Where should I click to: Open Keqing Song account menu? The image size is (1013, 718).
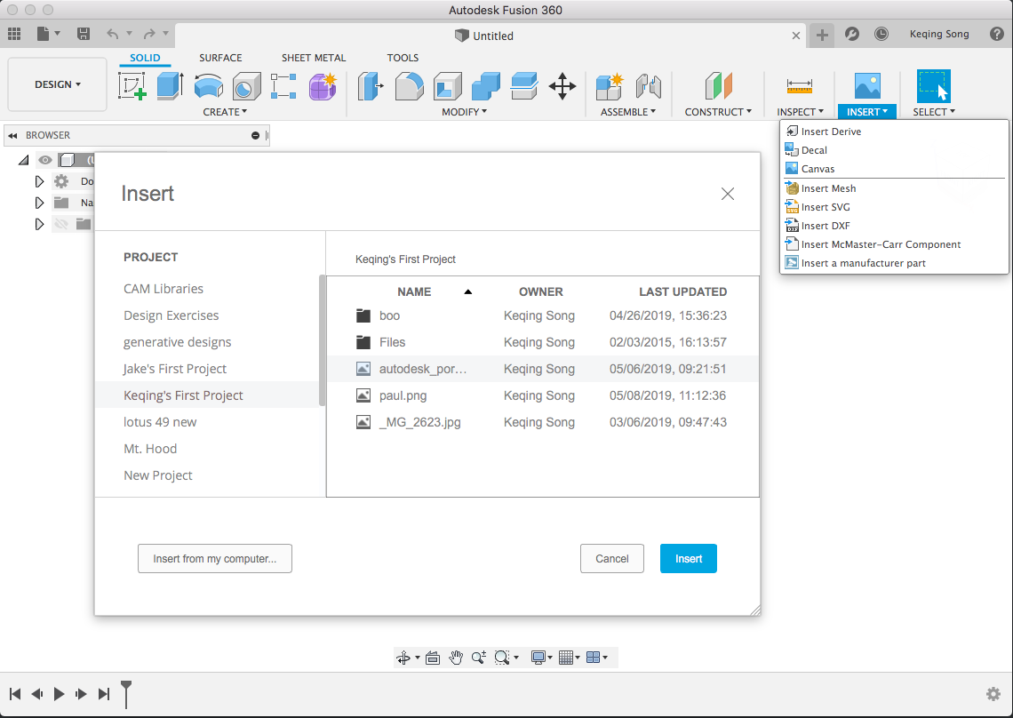(x=938, y=35)
